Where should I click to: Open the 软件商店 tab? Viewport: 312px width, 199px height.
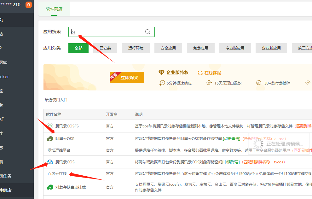tap(54, 9)
